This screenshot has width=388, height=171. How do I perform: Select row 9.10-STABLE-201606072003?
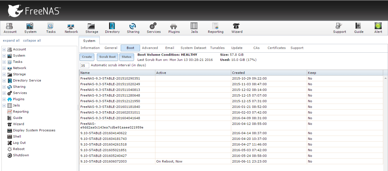(231, 161)
